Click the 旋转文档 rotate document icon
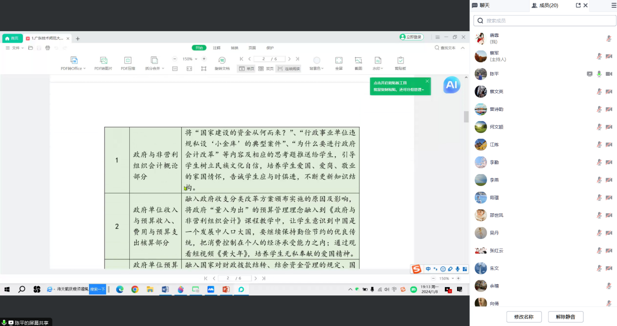617x326 pixels. 222,60
